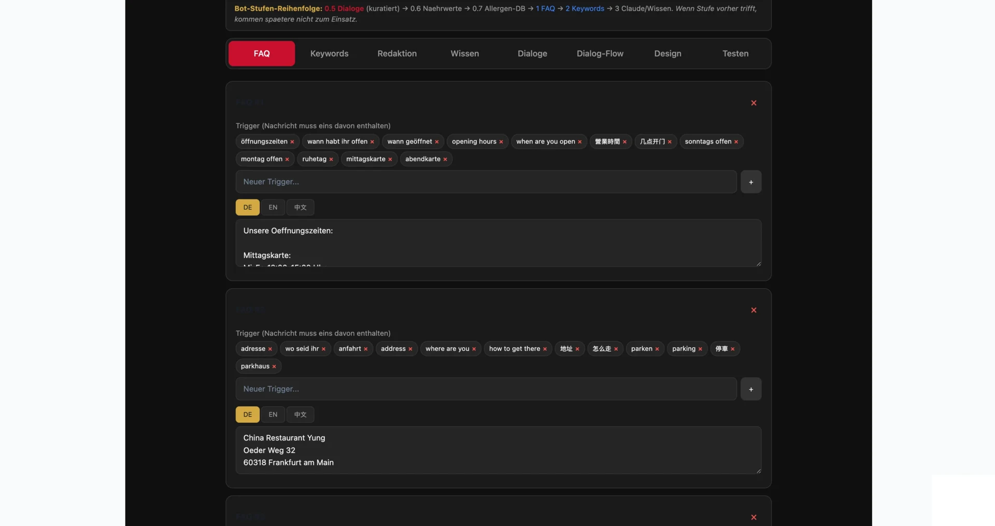This screenshot has height=526, width=995.
Task: Delete the 'montag offen' trigger chip
Action: click(287, 160)
